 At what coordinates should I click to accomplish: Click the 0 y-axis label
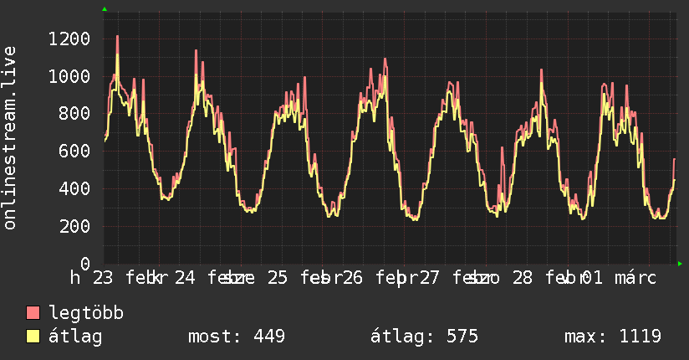click(85, 264)
